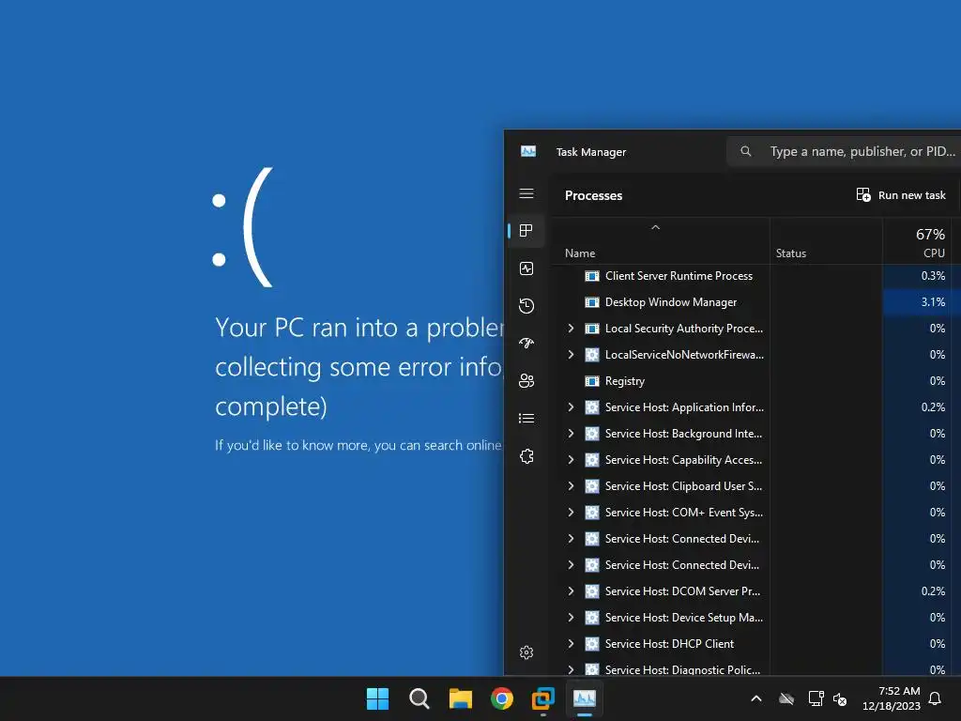Expand Service Host: Clipboard User Service row
Viewport: 961px width, 721px height.
pyautogui.click(x=571, y=486)
